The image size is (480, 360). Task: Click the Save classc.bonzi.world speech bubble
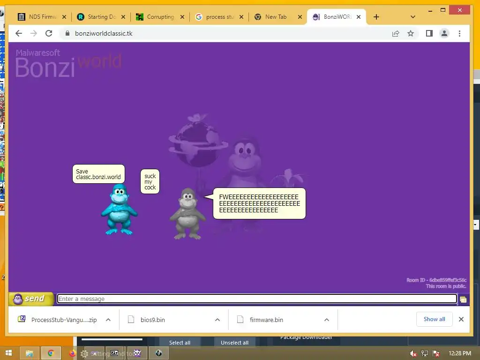tap(98, 174)
